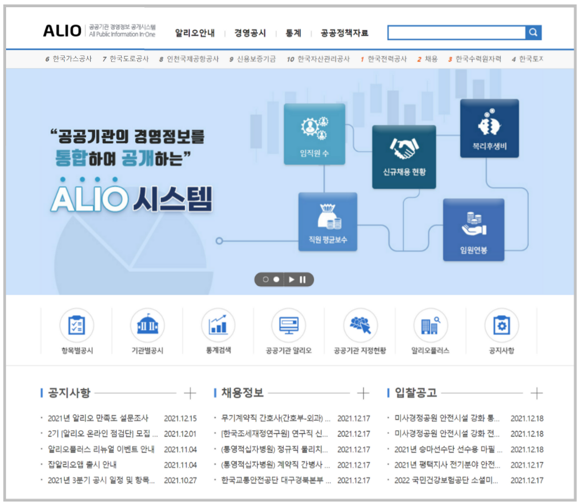Screen dimensions: 582x504
Task: Open the 직원 평균보수 money bag tile
Action: point(328,222)
